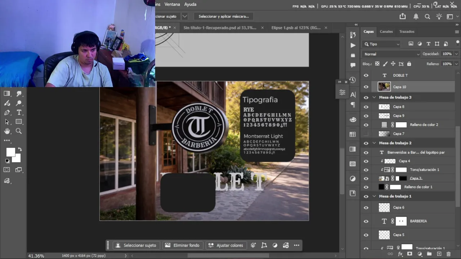Open the Swatches grid panel icon
Screen dimensions: 461x259
click(x=353, y=134)
